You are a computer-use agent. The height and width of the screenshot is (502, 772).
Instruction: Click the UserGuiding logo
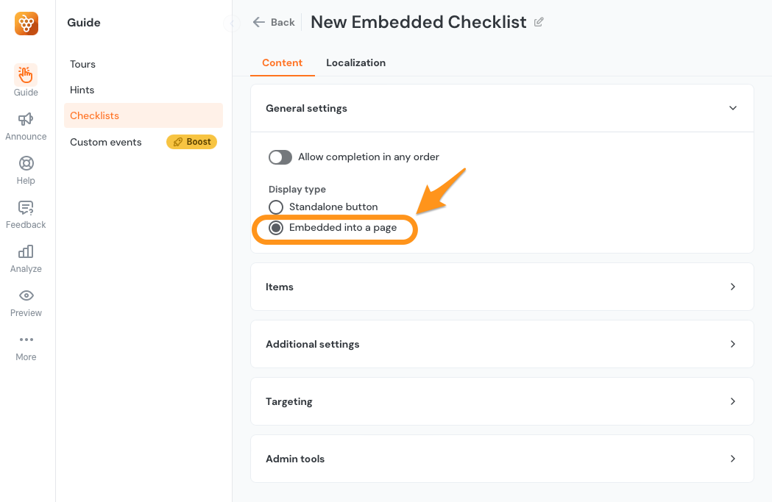(x=26, y=23)
